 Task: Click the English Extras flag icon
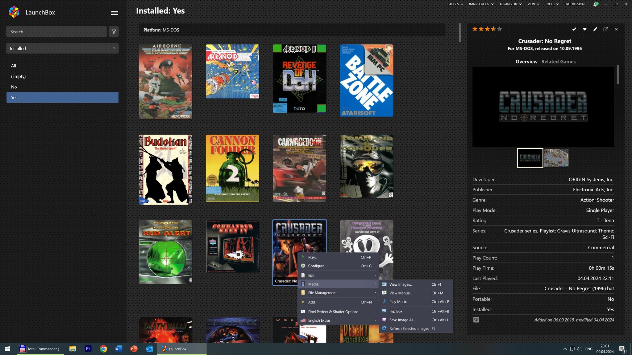pyautogui.click(x=303, y=320)
